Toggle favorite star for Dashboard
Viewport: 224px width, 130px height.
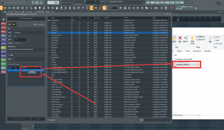[49, 38]
